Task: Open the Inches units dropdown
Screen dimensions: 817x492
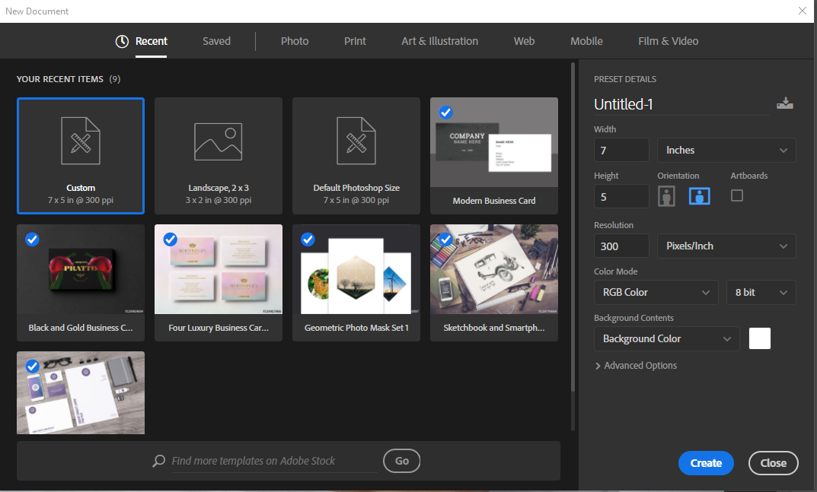Action: (726, 151)
